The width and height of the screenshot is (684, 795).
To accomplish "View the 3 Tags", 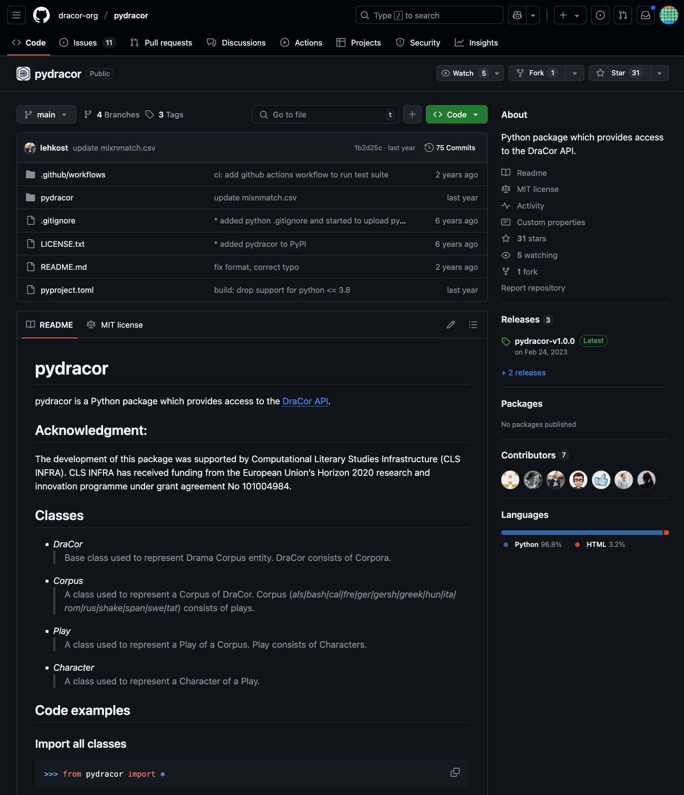I will coord(164,114).
